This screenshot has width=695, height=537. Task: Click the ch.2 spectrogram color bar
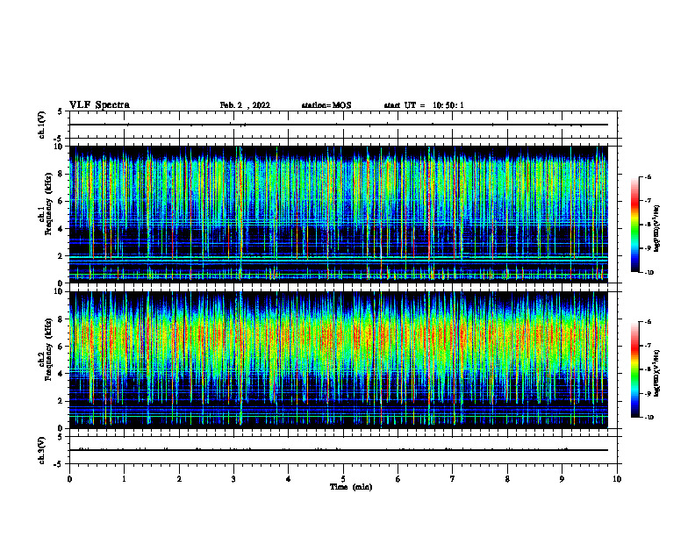click(634, 369)
